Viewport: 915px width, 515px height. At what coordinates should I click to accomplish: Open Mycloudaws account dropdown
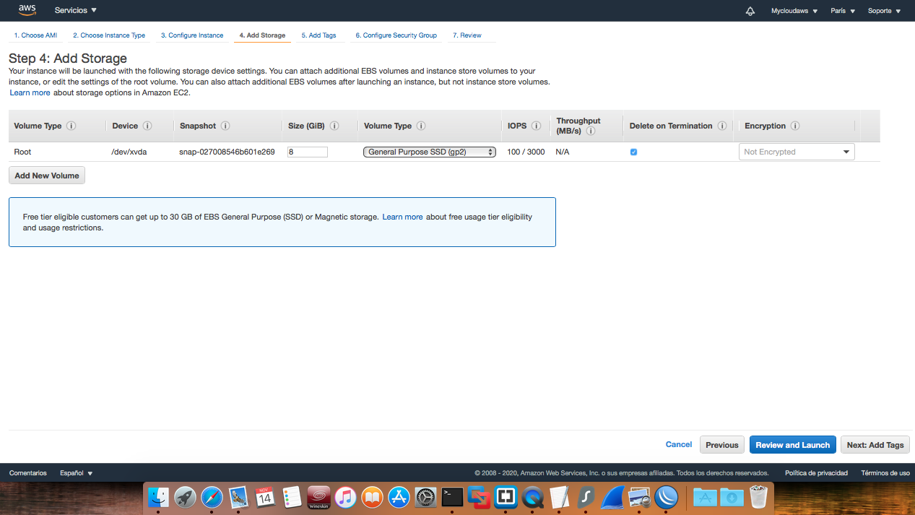point(794,11)
